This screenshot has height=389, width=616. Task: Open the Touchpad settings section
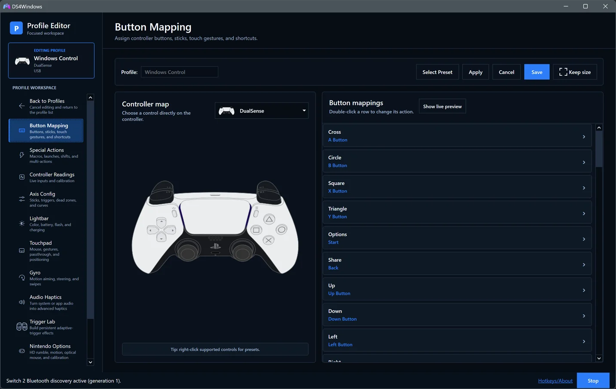(46, 251)
